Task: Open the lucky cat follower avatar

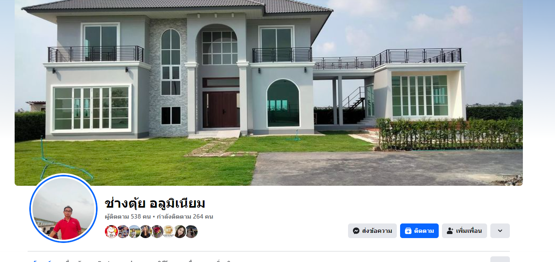Action: (111, 232)
